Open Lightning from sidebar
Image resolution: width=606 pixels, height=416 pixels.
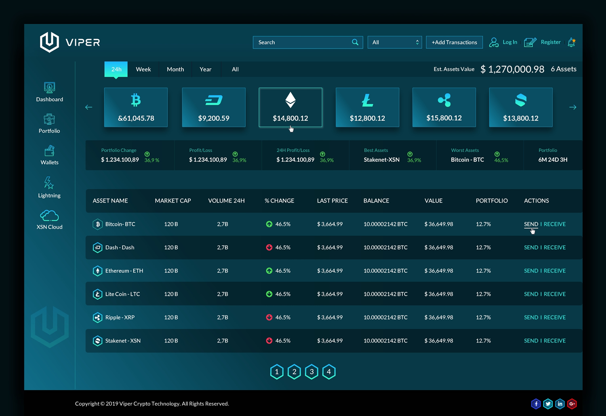(49, 187)
